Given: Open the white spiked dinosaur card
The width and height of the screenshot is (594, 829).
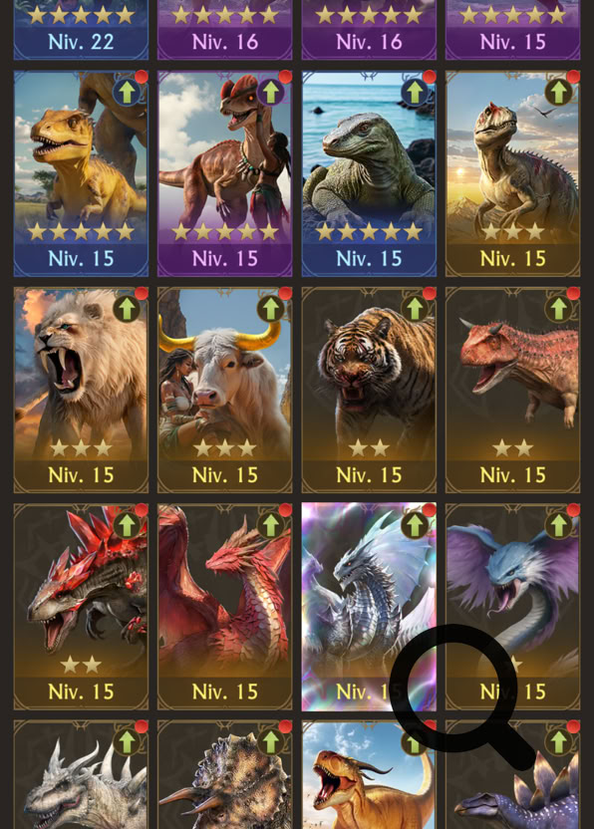Looking at the screenshot, I should pyautogui.click(x=81, y=774).
